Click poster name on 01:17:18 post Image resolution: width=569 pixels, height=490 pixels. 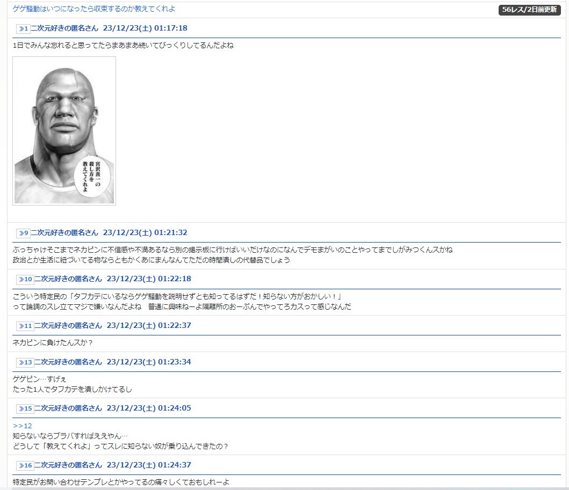64,28
